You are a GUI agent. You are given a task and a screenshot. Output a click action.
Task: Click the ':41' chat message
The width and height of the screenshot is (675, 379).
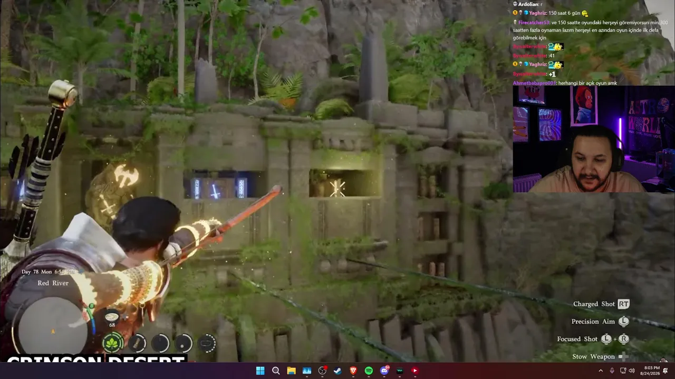tap(552, 56)
